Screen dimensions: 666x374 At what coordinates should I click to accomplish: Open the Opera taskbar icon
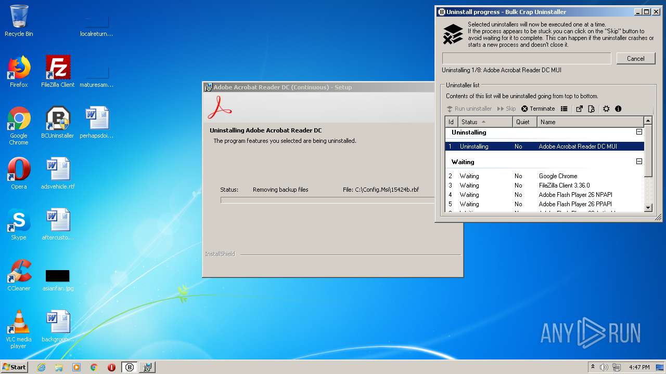(x=111, y=367)
